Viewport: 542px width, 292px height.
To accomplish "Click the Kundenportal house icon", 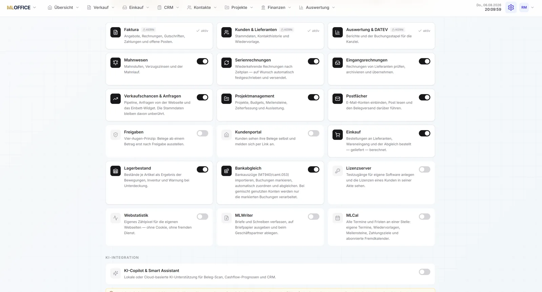I will [227, 135].
